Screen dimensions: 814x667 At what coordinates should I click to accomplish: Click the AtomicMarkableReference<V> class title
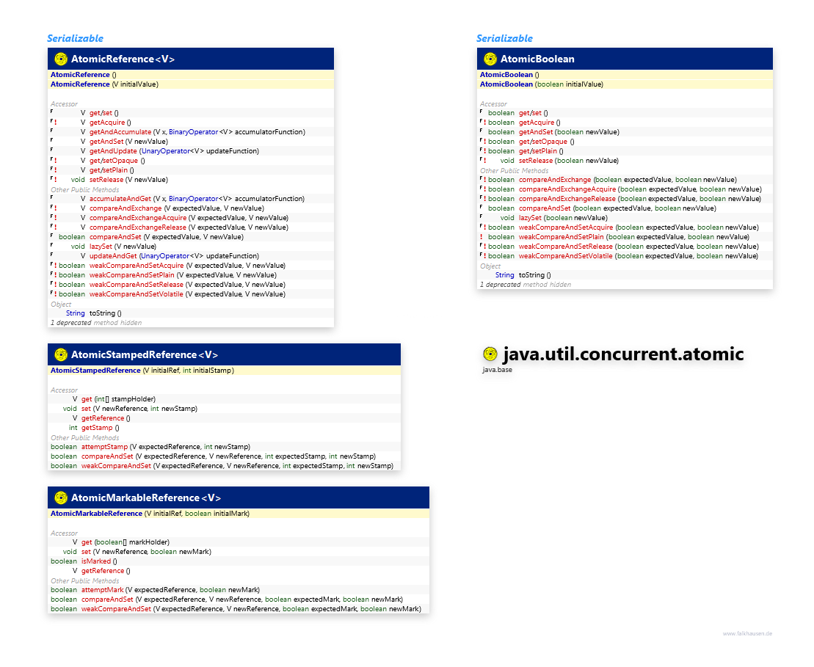(146, 497)
